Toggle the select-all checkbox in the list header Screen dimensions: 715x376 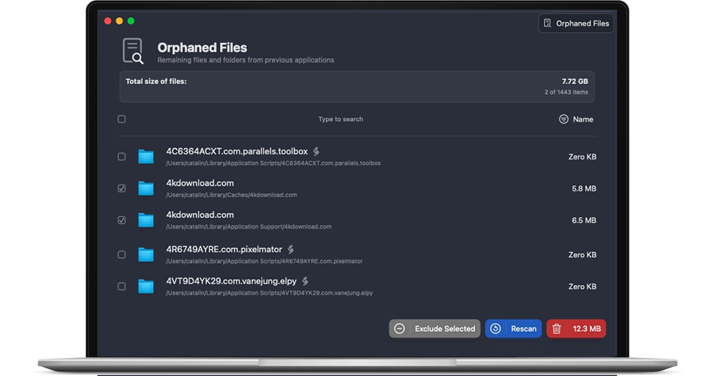point(122,119)
